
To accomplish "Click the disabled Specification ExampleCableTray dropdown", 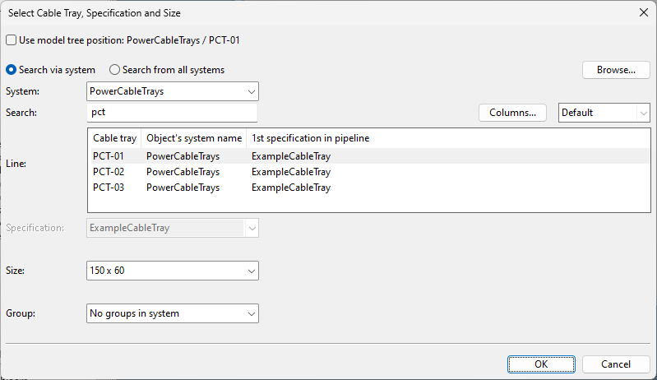I will coord(172,228).
